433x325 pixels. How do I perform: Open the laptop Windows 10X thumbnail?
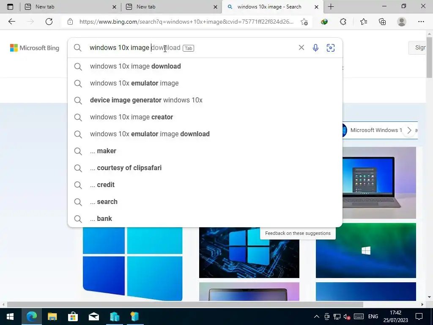379,183
